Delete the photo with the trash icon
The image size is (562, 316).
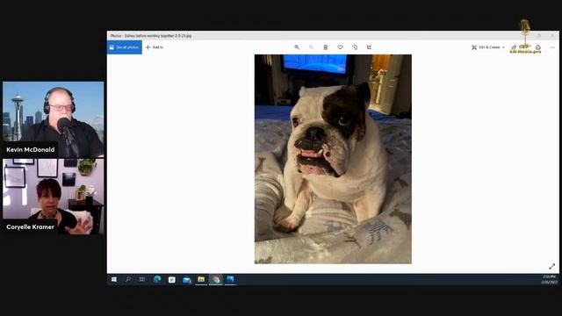[x=326, y=47]
